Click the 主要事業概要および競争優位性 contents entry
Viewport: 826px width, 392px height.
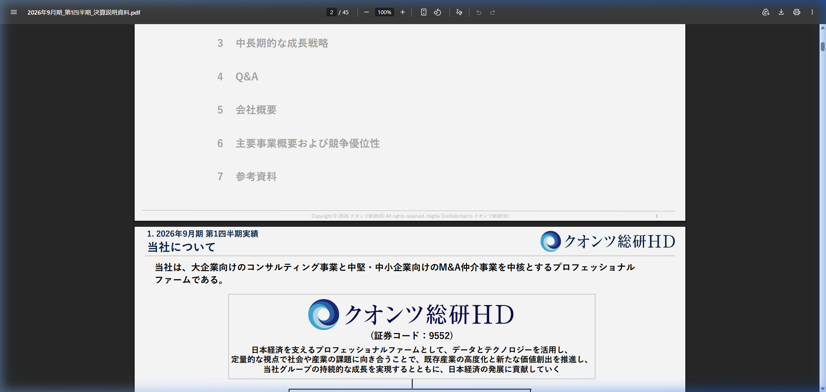[307, 143]
